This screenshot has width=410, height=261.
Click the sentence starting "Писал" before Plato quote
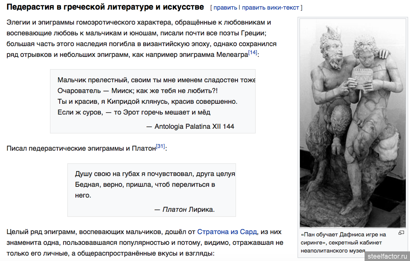81,148
